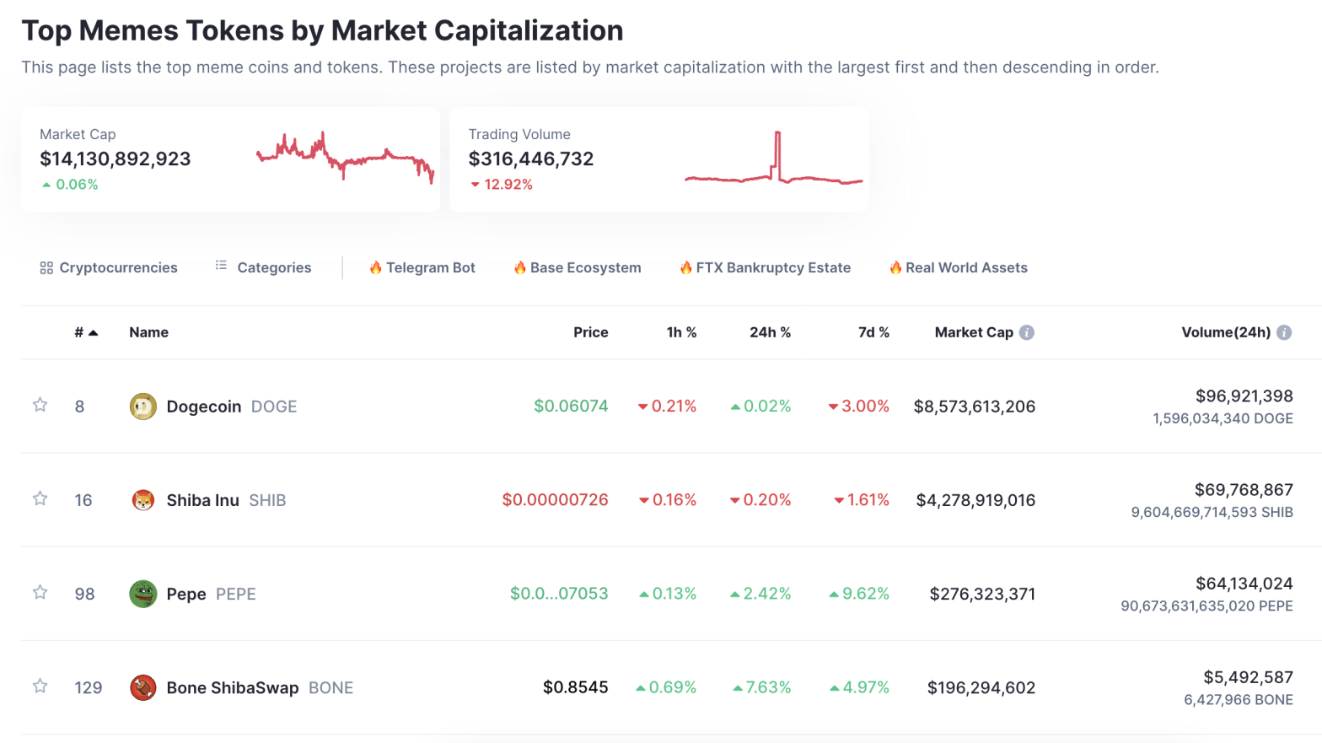Click the Categories list icon

point(220,267)
